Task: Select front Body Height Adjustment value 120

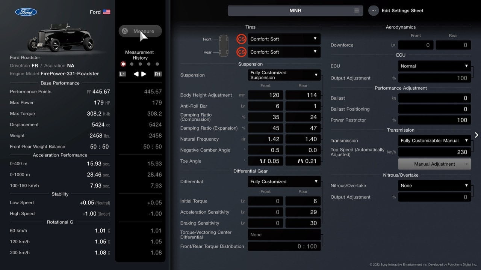Action: click(265, 95)
